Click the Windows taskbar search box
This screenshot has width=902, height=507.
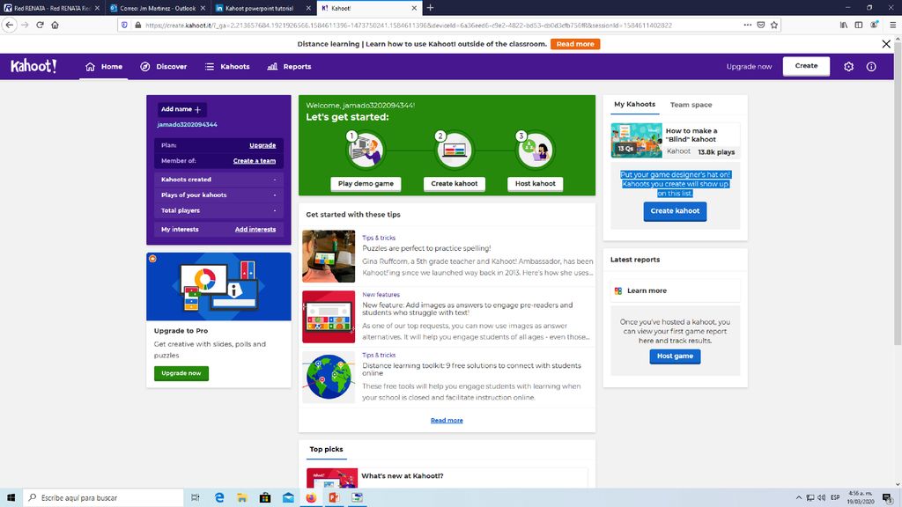click(x=104, y=498)
